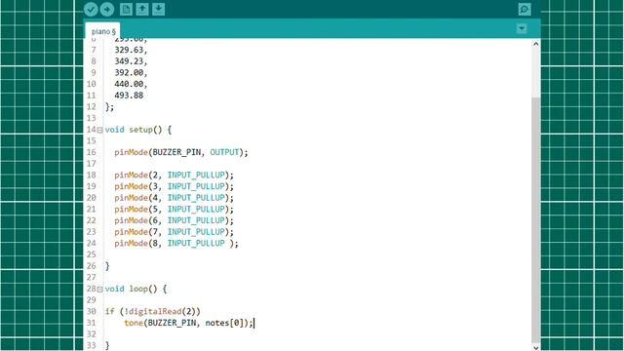Click the OUTPUT keyword on line 16
Screen dimensions: 624x351
tap(224, 152)
